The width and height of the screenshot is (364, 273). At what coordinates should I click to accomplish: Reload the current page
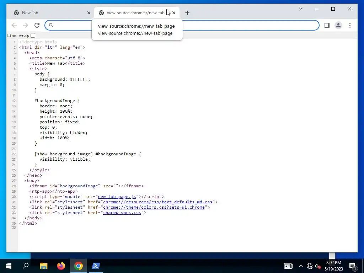37,25
